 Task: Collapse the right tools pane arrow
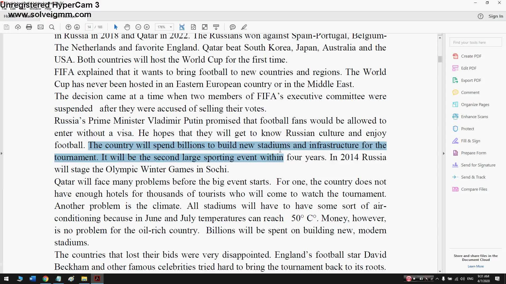[444, 153]
